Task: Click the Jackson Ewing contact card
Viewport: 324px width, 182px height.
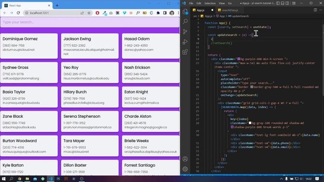Action: click(90, 46)
